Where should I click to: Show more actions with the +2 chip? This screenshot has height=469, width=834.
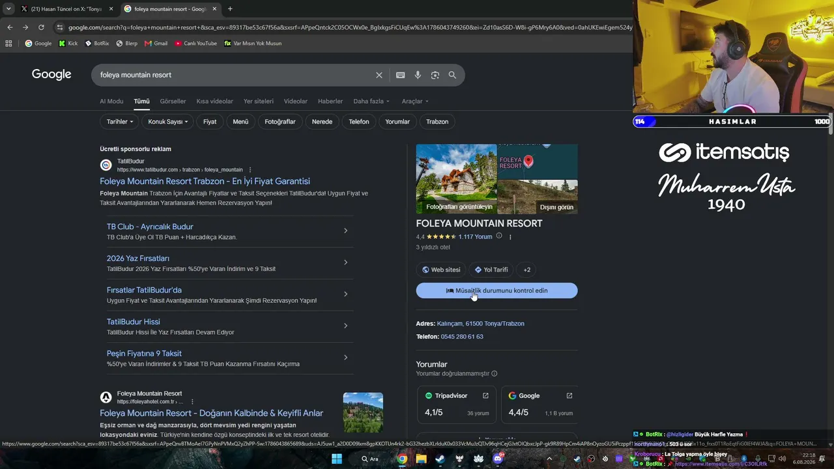[x=527, y=270]
